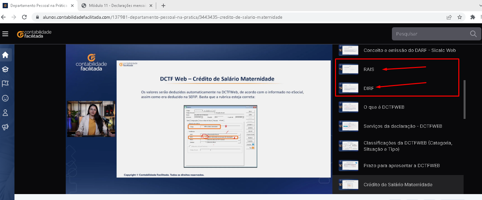Image resolution: width=482 pixels, height=200 pixels.
Task: Open lesson Conceito e emissão do DARF - Sicalc Web
Action: pos(398,50)
